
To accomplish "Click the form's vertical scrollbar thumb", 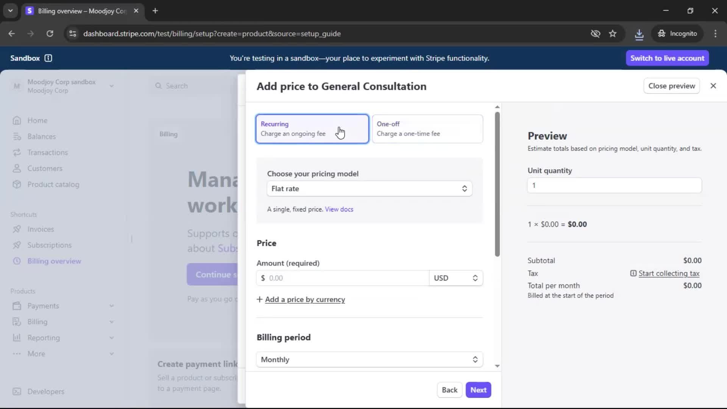I will point(497,184).
